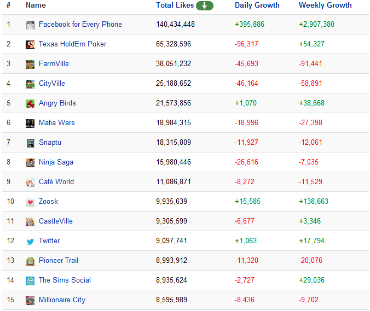This screenshot has height=311, width=370.
Task: Sort by Total Likes column header
Action: click(175, 5)
